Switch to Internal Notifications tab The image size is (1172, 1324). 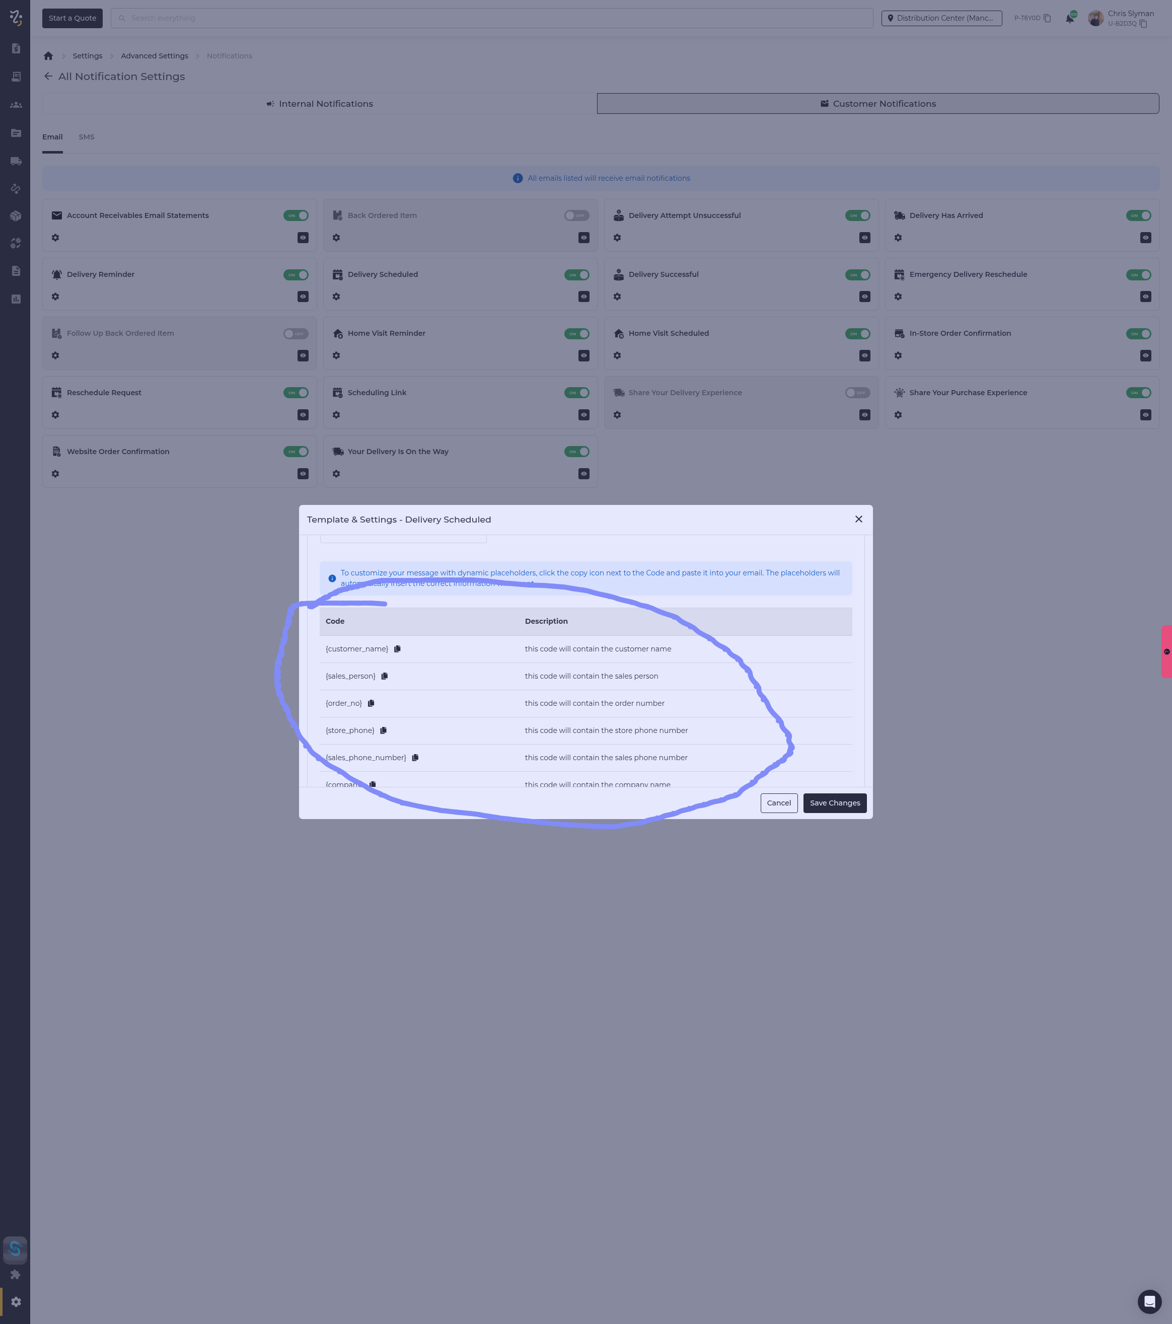tap(319, 104)
